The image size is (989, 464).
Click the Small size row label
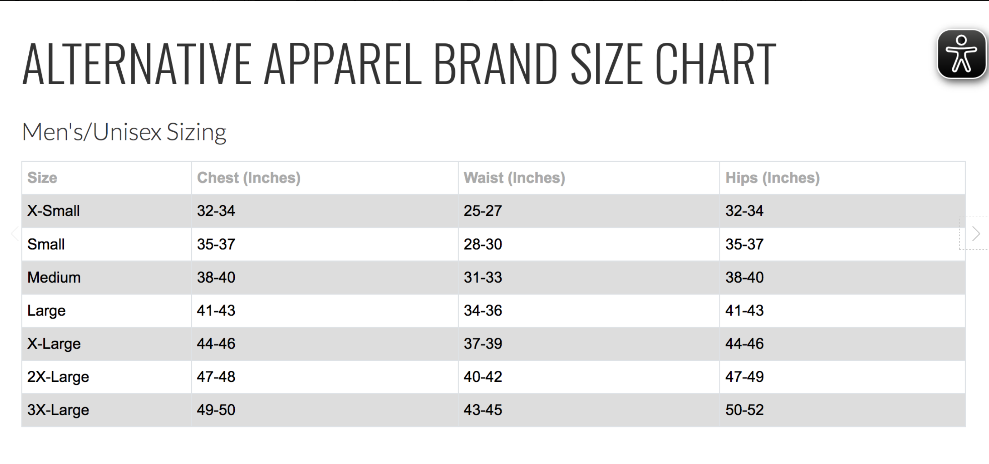(x=46, y=244)
